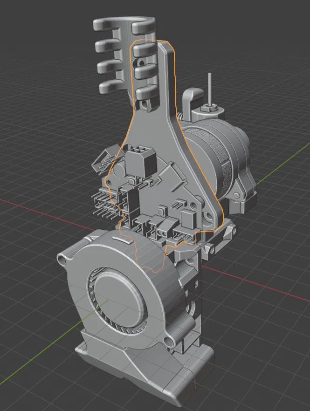The height and width of the screenshot is (411, 310).
Task: Select the thin vertical rod above the extruder
Action: 210,89
